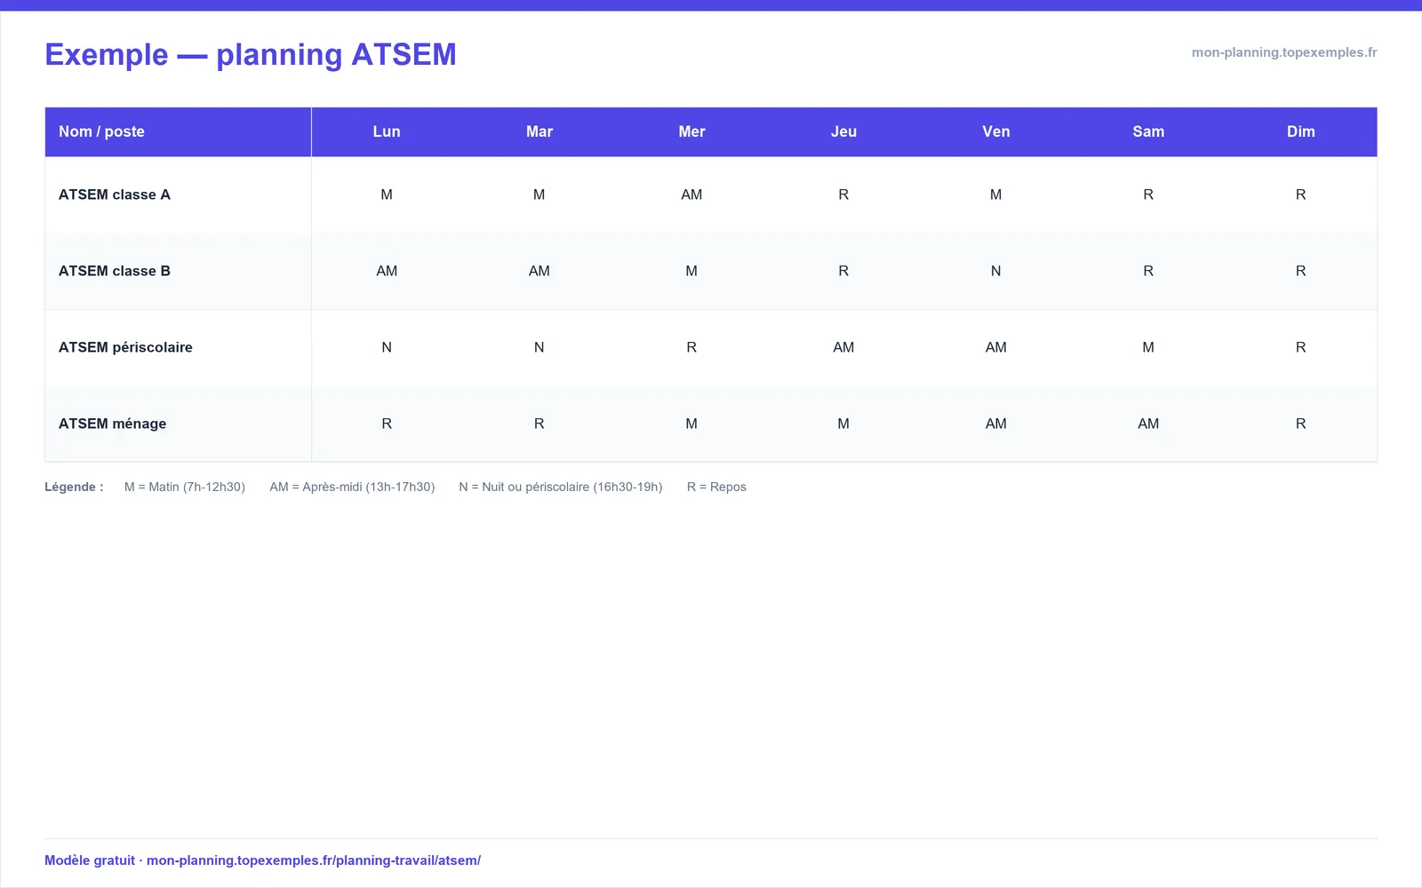This screenshot has width=1422, height=888.
Task: Click the 'ATSEM classe A' row label
Action: click(x=115, y=194)
